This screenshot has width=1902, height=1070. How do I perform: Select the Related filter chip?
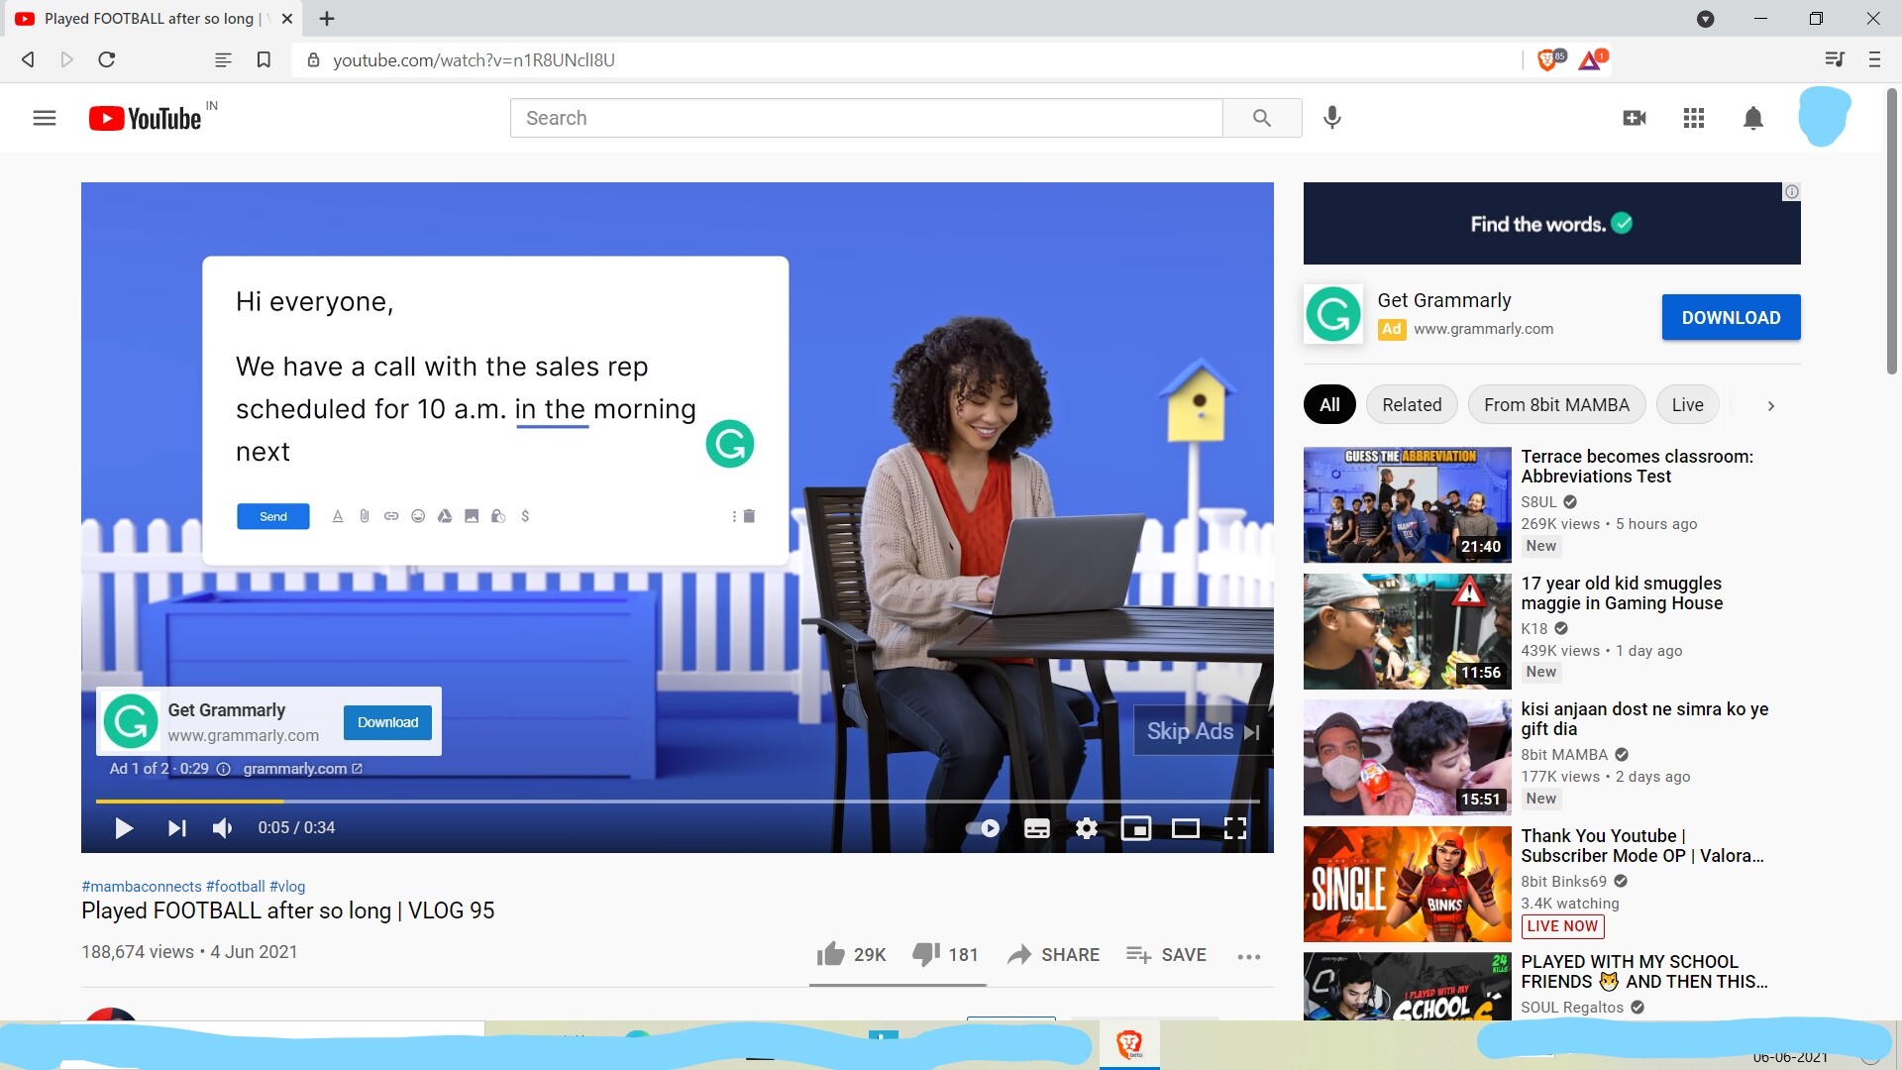(1412, 404)
